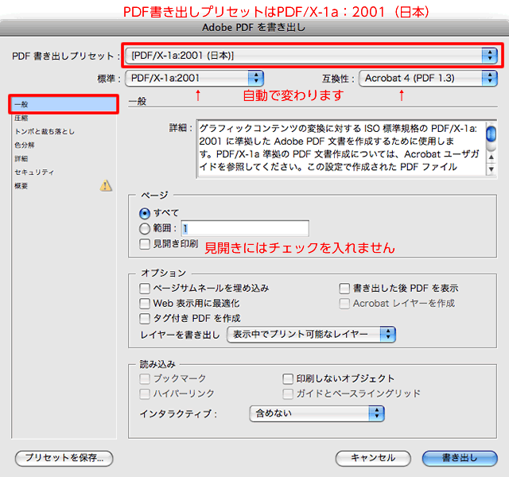509x477 pixels.
Task: Select the 範囲 radio button
Action: (x=145, y=228)
